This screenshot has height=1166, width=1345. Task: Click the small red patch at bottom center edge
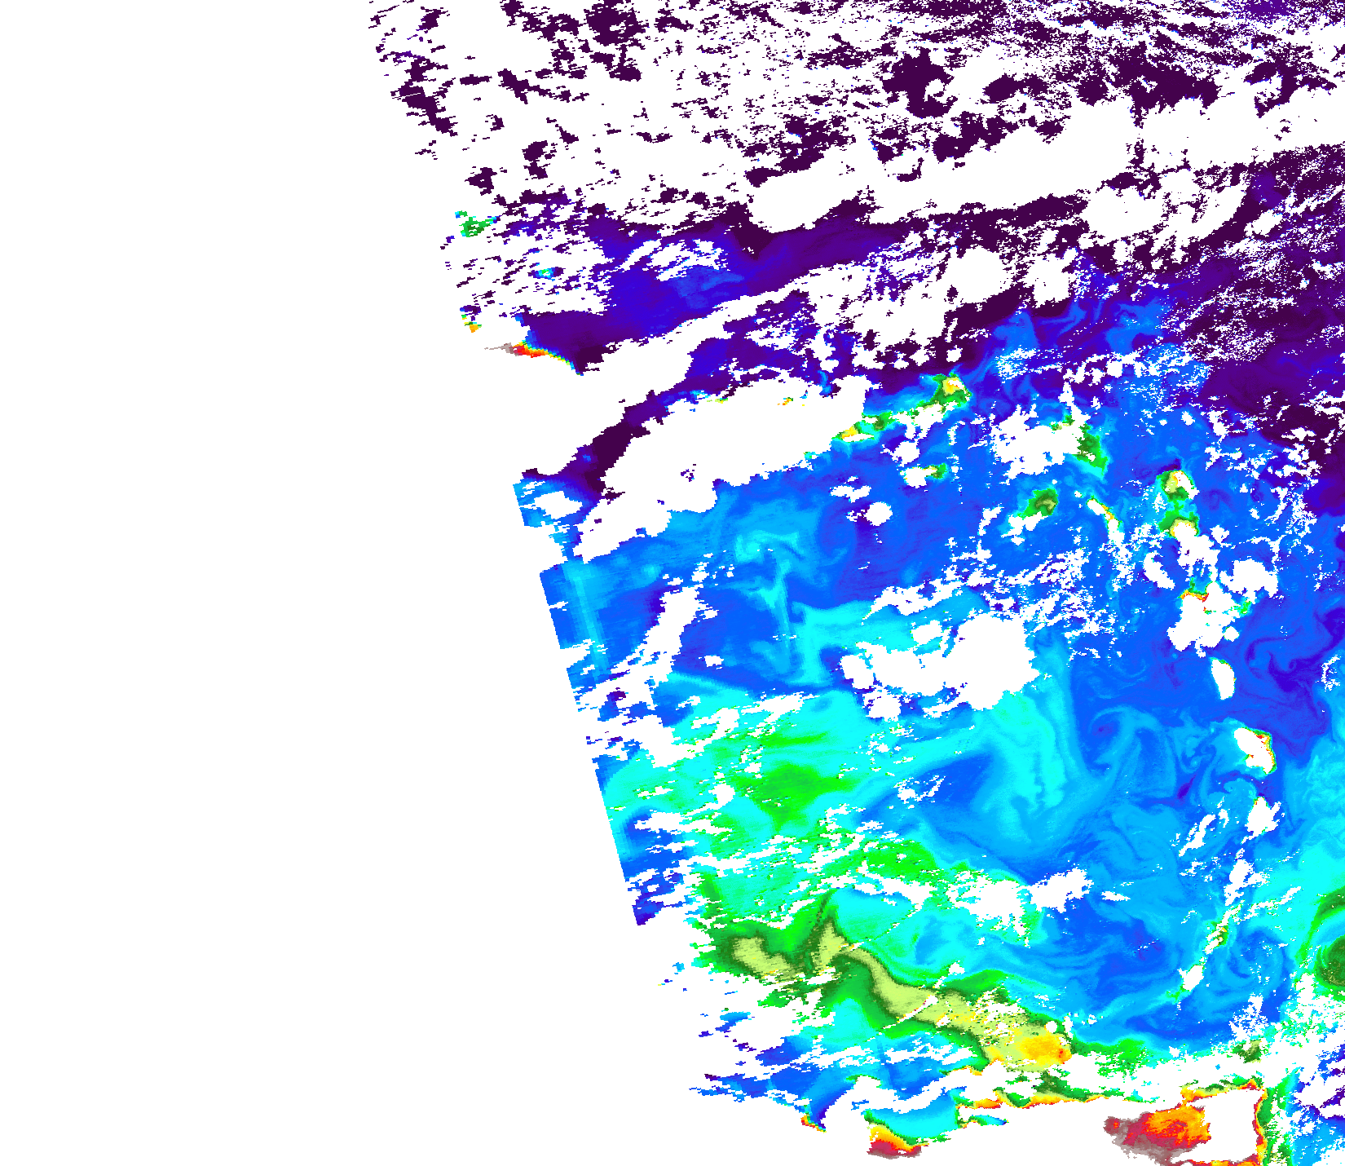point(893,1148)
